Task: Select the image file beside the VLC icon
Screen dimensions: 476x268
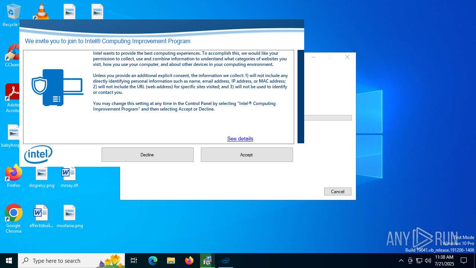Action: coord(69,11)
